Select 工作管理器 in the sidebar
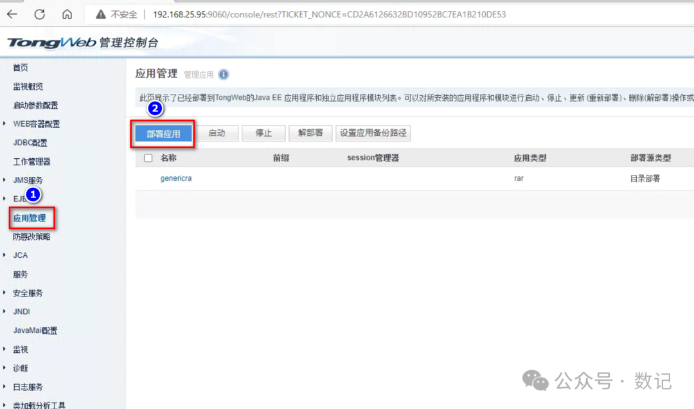The height and width of the screenshot is (409, 694). point(31,161)
